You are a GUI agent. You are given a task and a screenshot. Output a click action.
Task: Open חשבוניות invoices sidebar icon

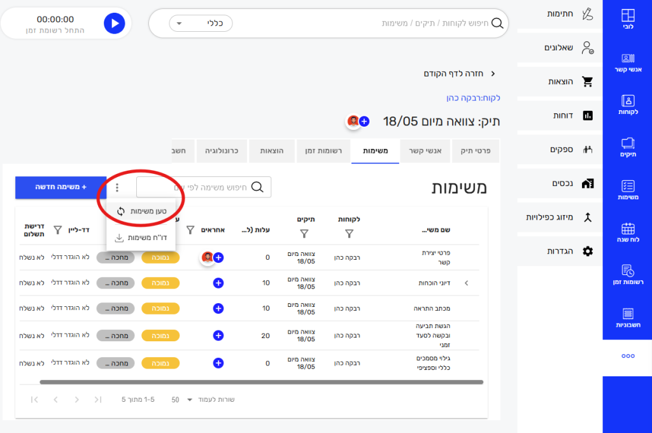627,318
